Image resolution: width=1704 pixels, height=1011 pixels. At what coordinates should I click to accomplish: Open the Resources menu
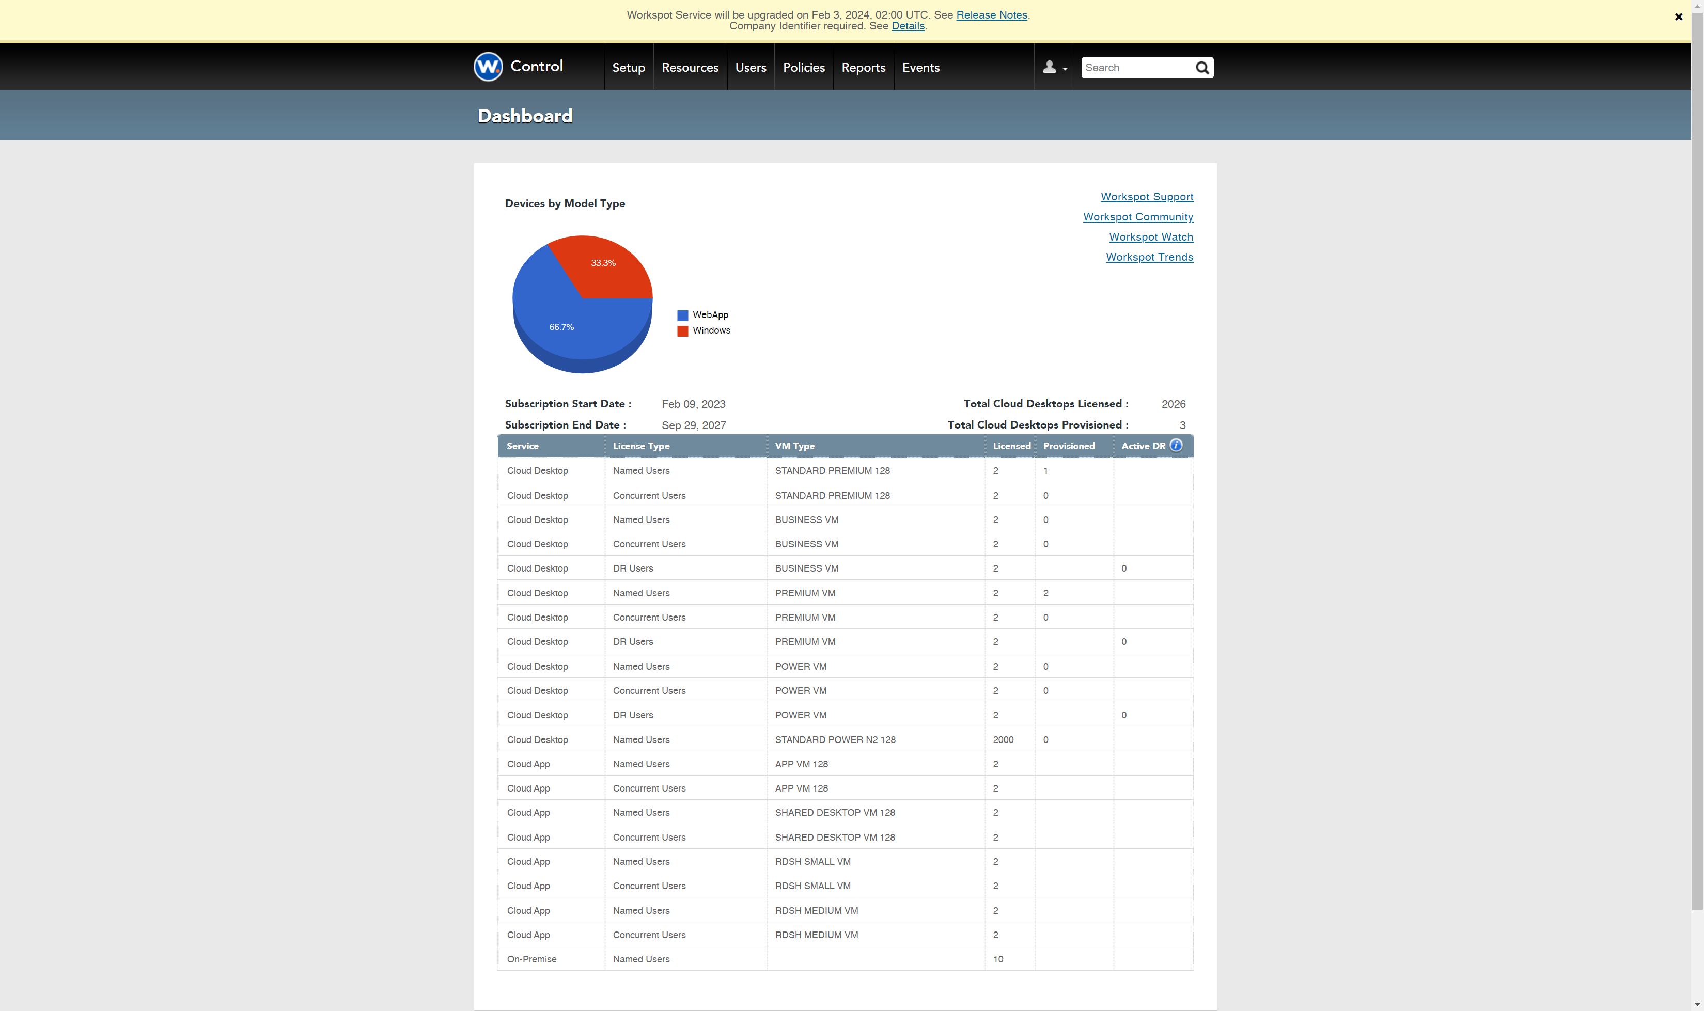pos(690,68)
